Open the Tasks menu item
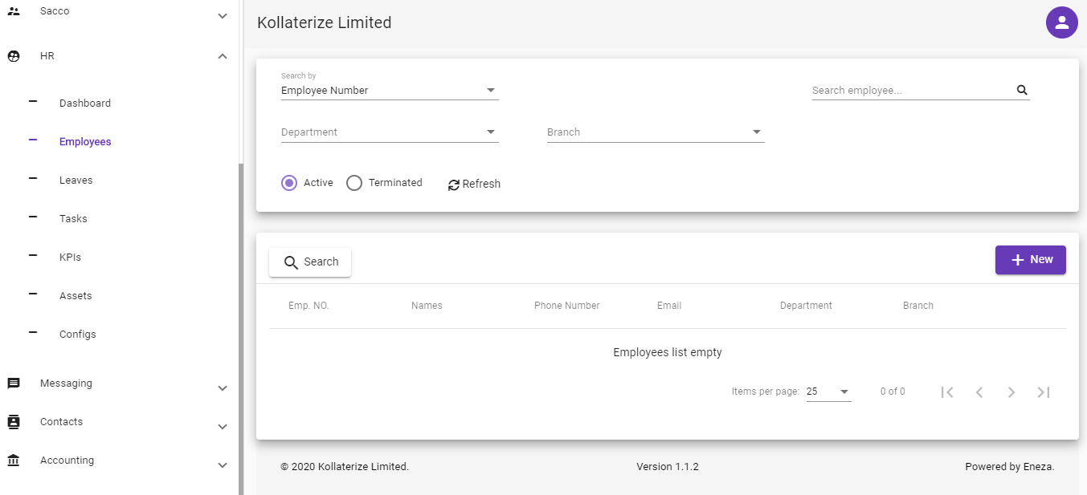Viewport: 1087px width, 495px height. coord(73,219)
